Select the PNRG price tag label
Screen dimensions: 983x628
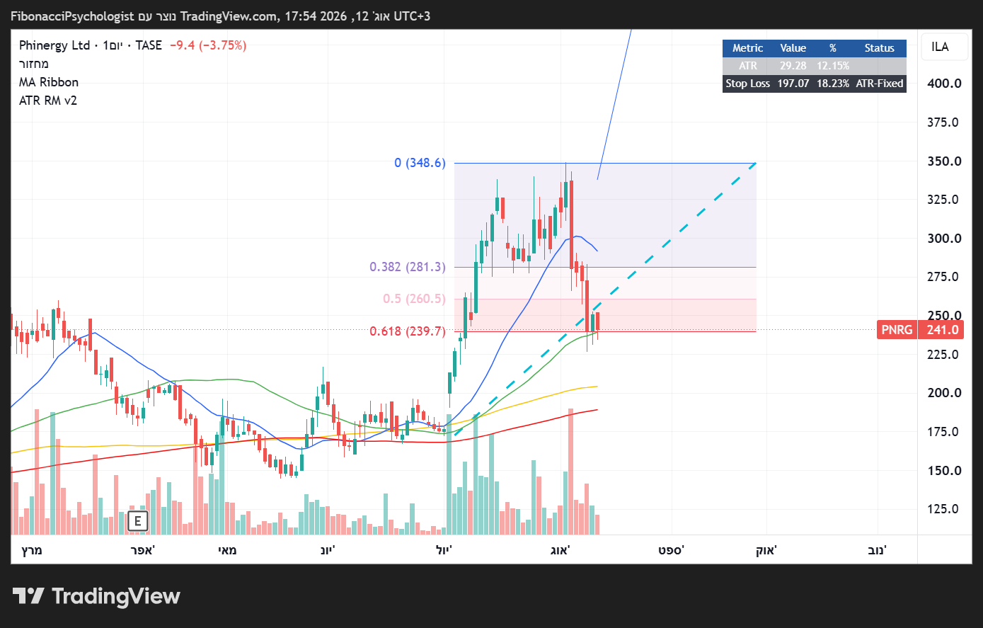(x=897, y=330)
